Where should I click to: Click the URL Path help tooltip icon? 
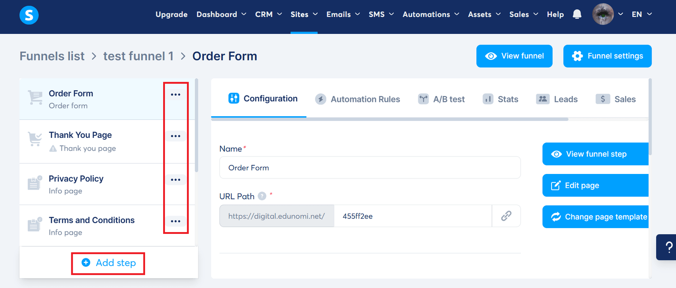[x=262, y=197]
